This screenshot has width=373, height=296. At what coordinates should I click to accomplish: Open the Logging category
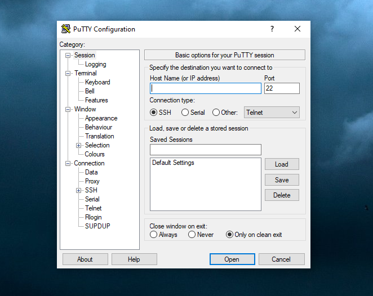coord(95,64)
